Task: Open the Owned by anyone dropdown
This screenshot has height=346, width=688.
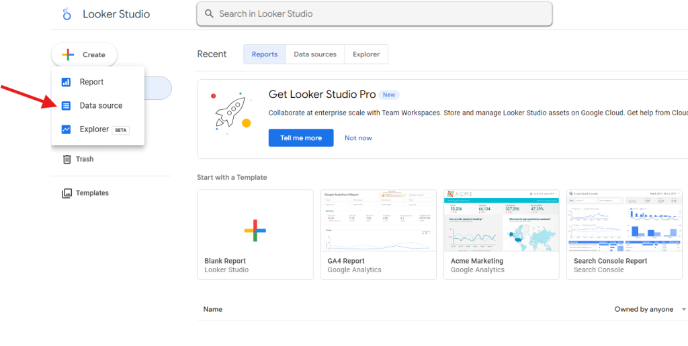Action: pos(650,309)
